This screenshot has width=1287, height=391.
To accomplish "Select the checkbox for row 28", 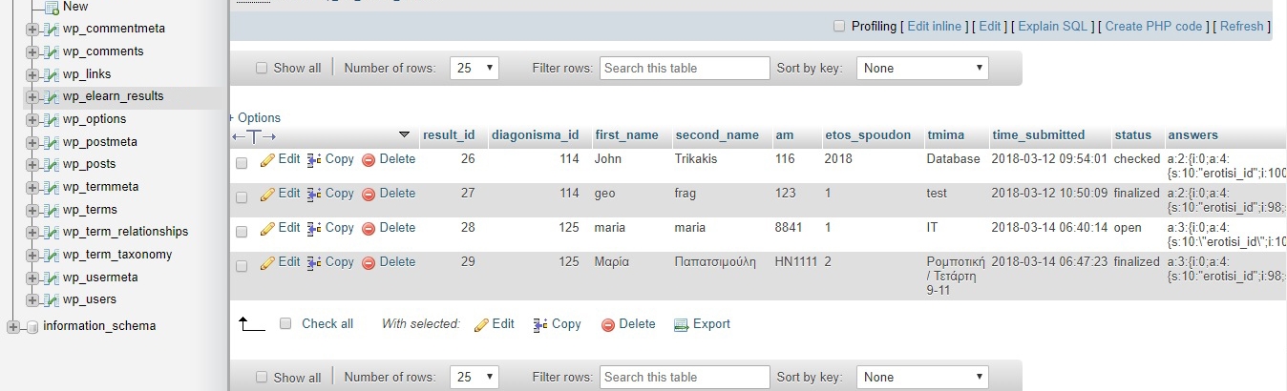I will [x=242, y=232].
